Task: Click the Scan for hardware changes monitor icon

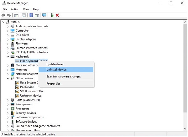Action: pos(44,15)
